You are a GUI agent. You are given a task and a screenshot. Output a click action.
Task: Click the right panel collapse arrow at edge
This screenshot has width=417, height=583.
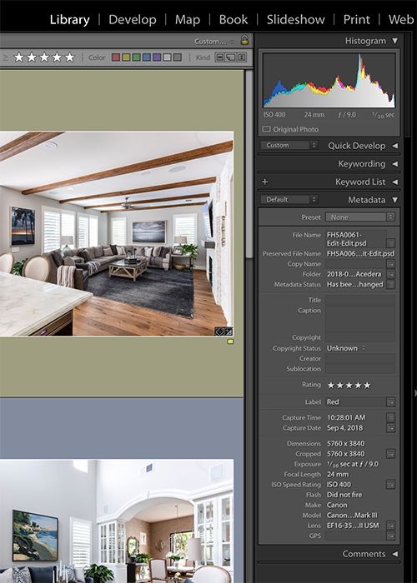tap(414, 393)
